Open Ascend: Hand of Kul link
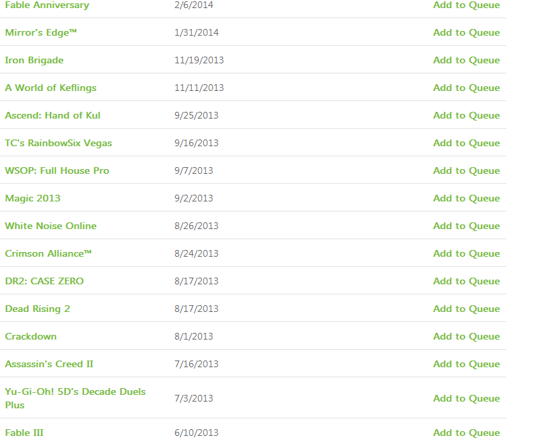This screenshot has height=442, width=536. [x=53, y=115]
